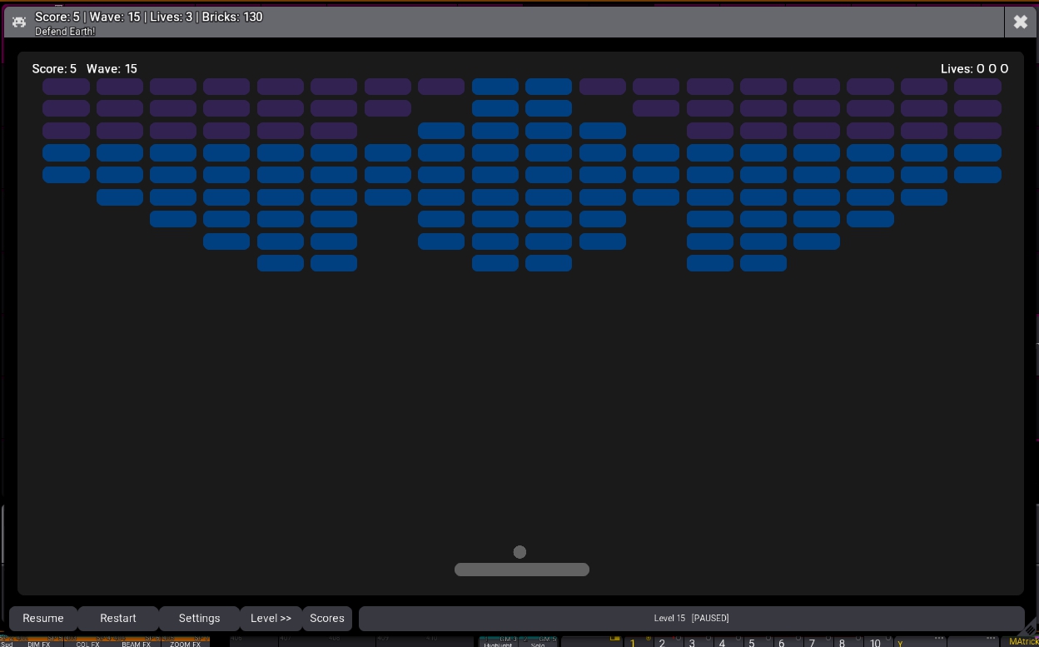1039x647 pixels.
Task: Click the gray paddle at the bottom
Action: coord(521,570)
